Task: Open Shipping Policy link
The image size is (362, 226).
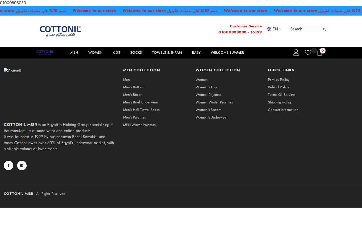Action: click(280, 102)
